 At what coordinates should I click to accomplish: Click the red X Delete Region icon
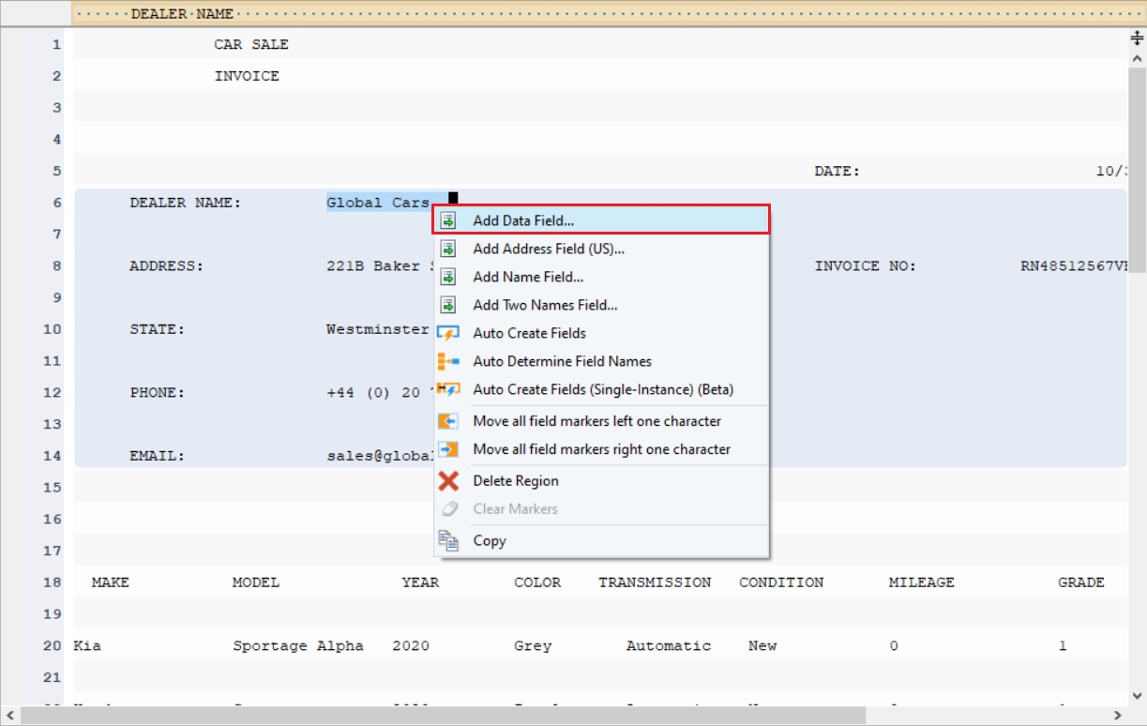pyautogui.click(x=448, y=481)
